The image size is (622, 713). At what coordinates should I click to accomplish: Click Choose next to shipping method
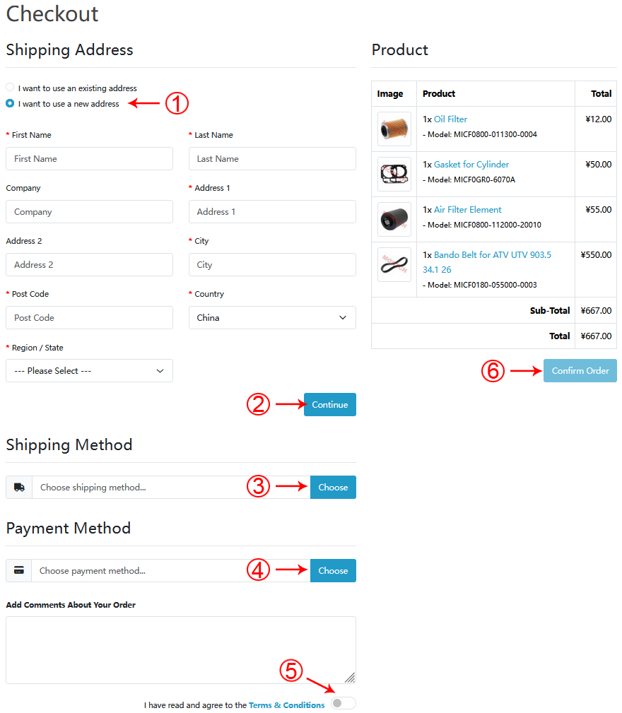pos(333,487)
